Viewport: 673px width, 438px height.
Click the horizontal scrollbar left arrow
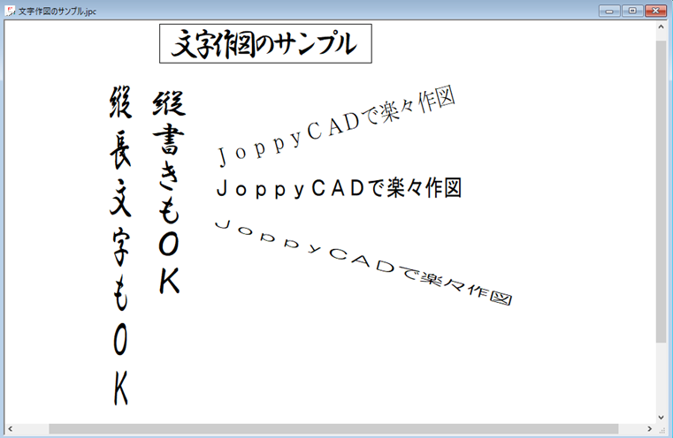coord(11,428)
